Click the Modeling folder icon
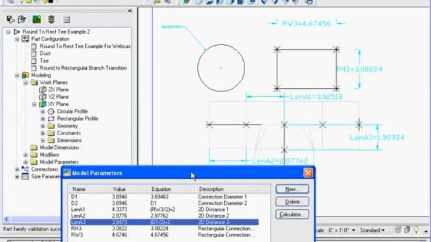 (x=26, y=75)
